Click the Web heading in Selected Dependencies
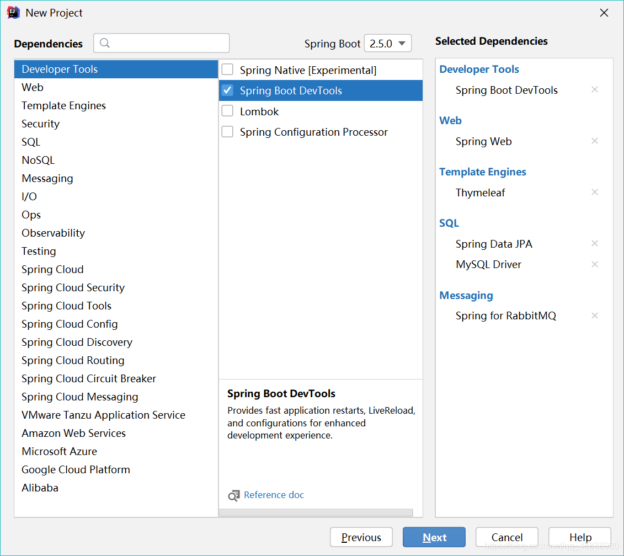The height and width of the screenshot is (556, 624). click(x=451, y=121)
